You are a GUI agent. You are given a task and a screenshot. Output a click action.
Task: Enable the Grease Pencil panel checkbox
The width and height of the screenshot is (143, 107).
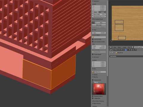click(94, 19)
